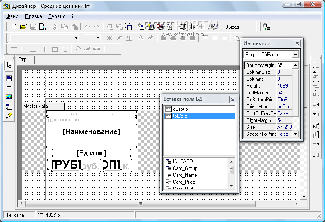The image size is (325, 222).
Task: Open the Сервис menu
Action: click(x=57, y=16)
